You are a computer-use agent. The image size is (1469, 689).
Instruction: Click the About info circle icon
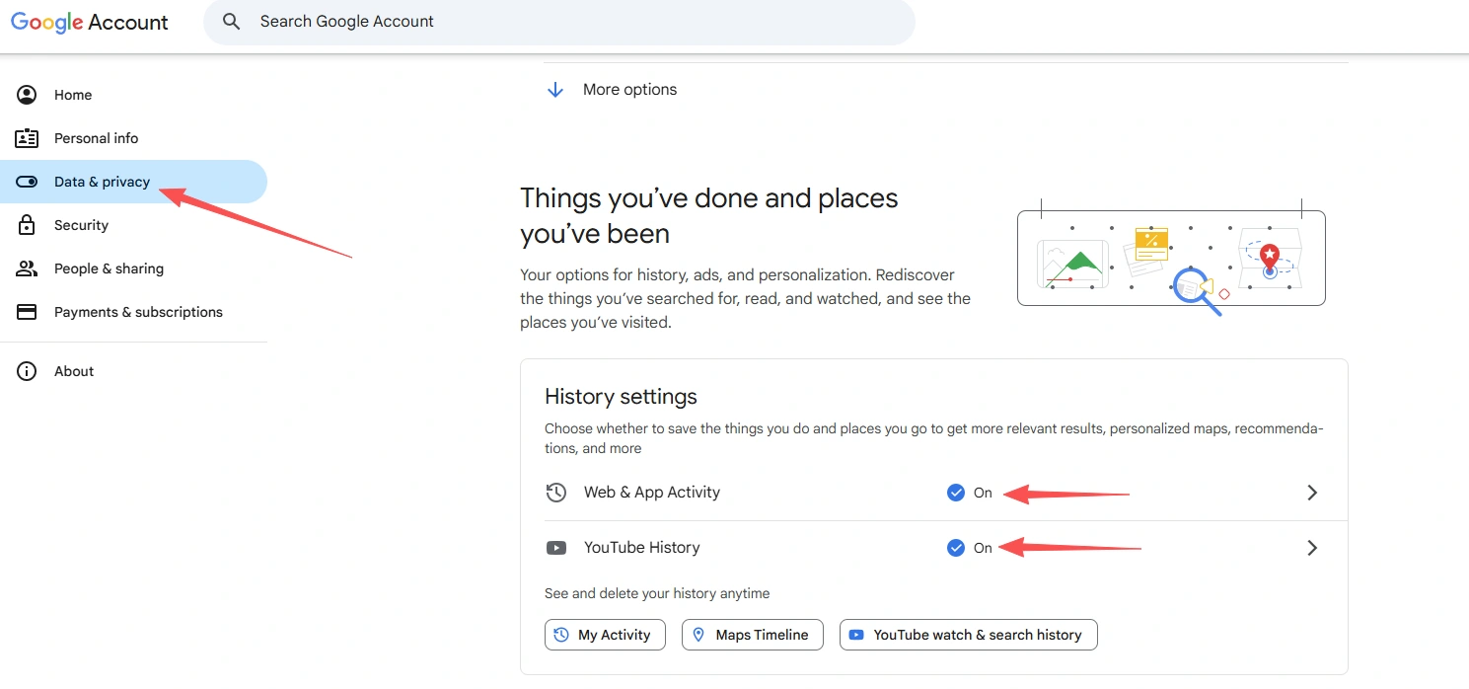pos(27,371)
